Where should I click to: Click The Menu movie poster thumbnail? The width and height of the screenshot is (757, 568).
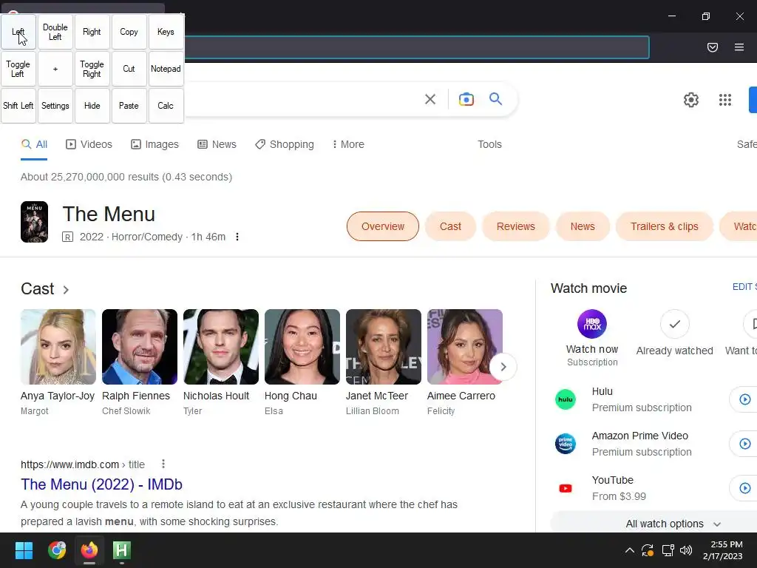pyautogui.click(x=34, y=222)
